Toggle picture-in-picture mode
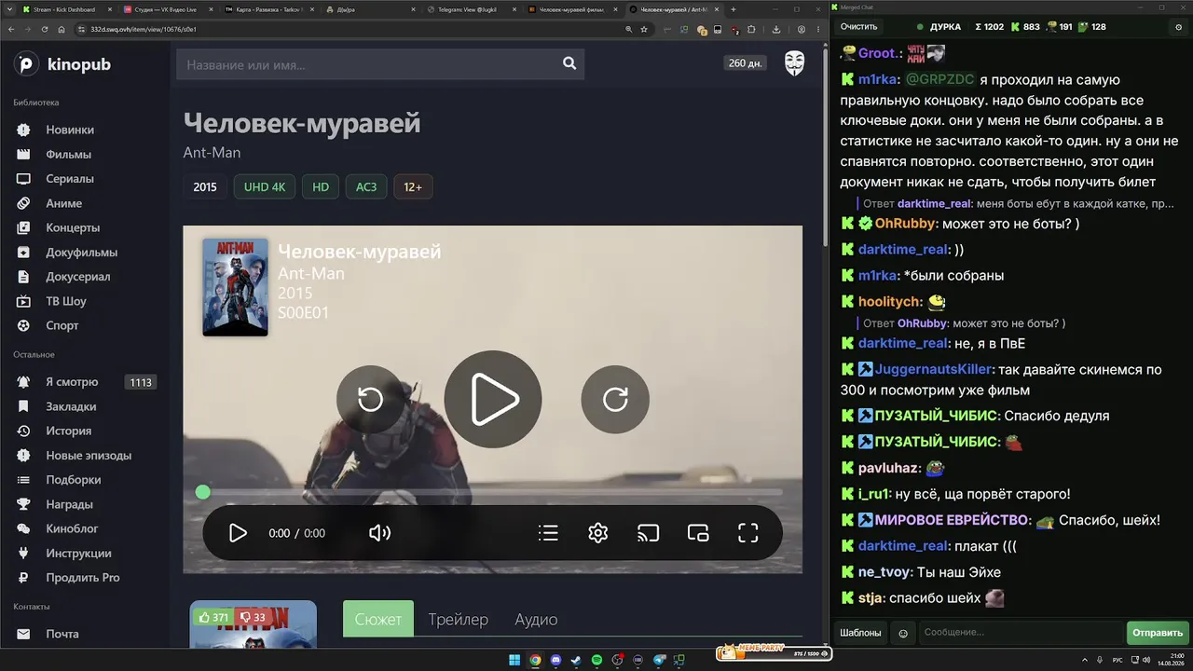Screen dimensions: 1193x671 [x=698, y=533]
